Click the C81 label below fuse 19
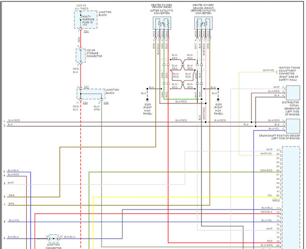306x249 pixels. point(86,32)
